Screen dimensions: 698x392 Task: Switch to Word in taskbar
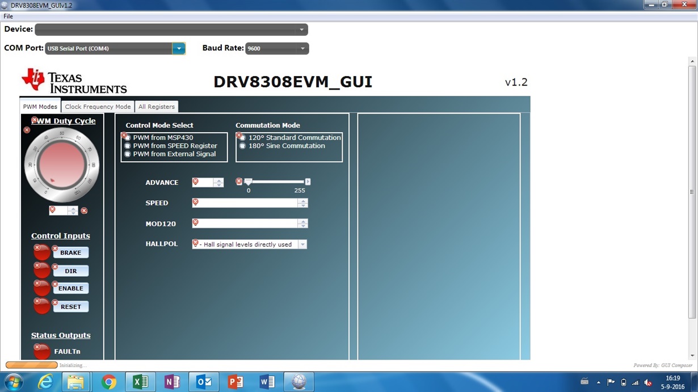(x=267, y=382)
